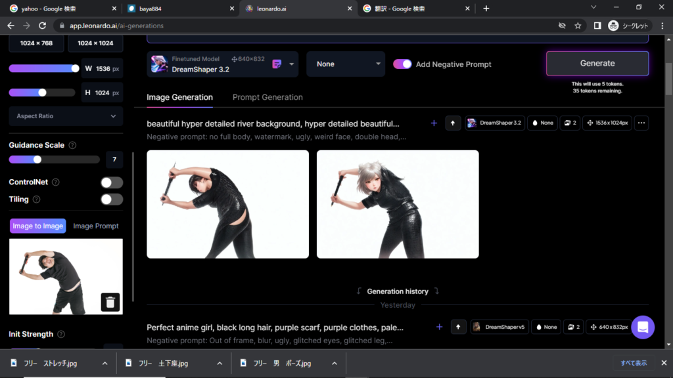Disable the Add Negative Prompt toggle
This screenshot has height=378, width=673.
tap(402, 64)
